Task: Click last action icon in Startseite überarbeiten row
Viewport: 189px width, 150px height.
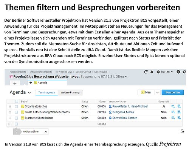Action: pyautogui.click(x=179, y=118)
